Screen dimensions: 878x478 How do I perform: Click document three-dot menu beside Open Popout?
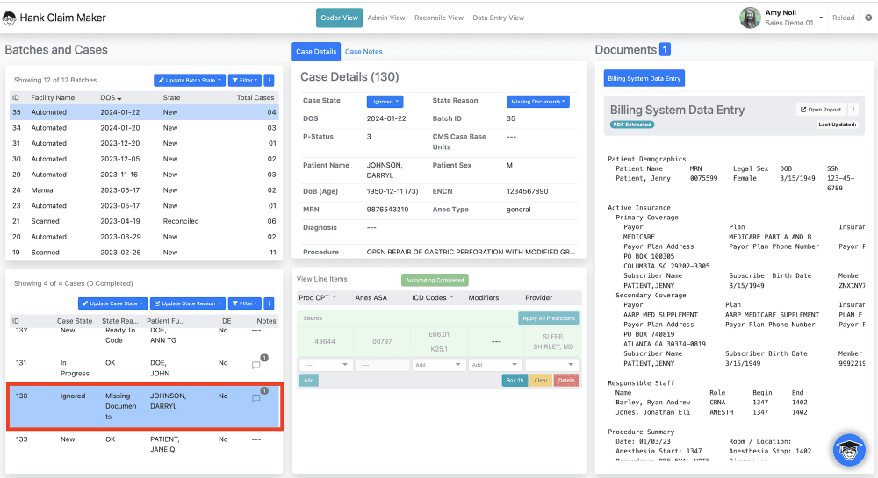(853, 110)
